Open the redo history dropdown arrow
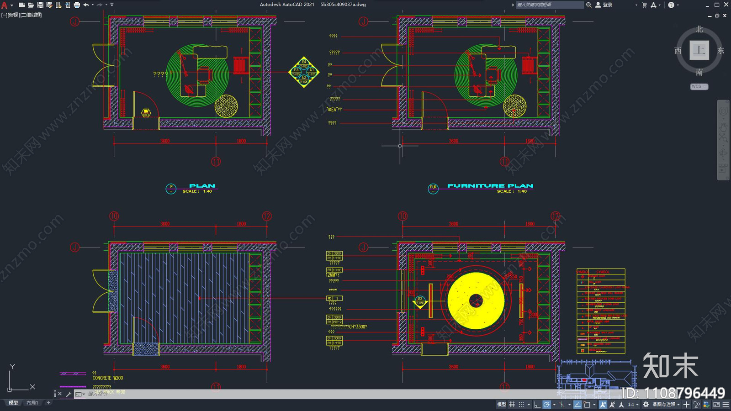Viewport: 731px width, 411px height. click(106, 5)
